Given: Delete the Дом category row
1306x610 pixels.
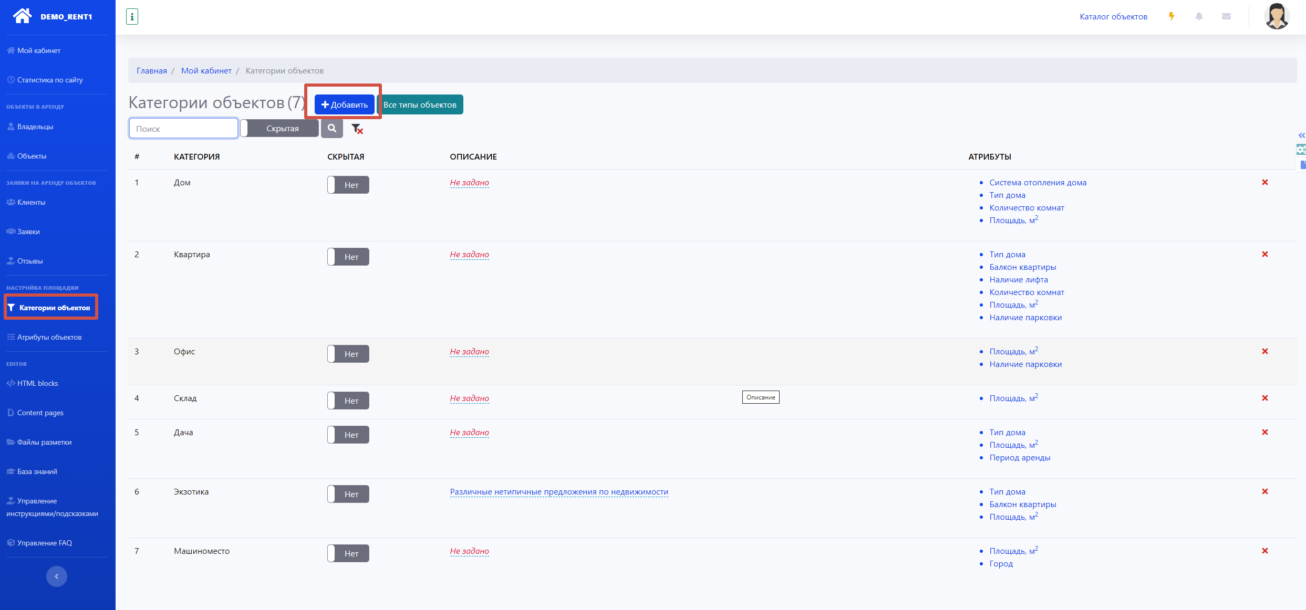Looking at the screenshot, I should 1265,182.
